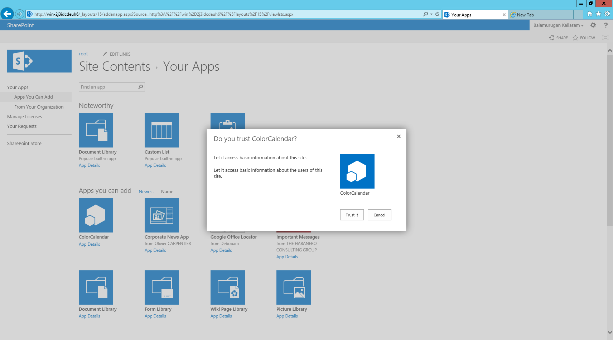The width and height of the screenshot is (613, 340).
Task: Open App Details for Google Office Locator
Action: click(221, 250)
